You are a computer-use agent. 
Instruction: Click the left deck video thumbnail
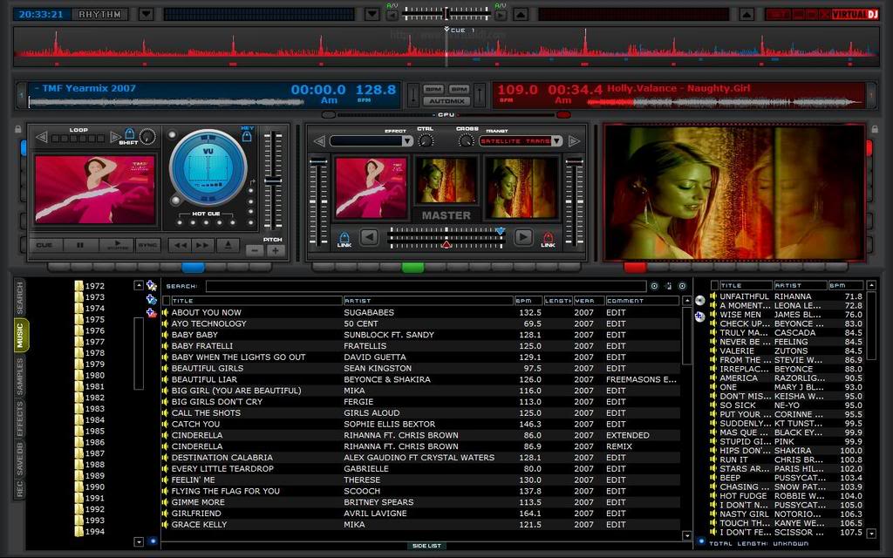(95, 189)
